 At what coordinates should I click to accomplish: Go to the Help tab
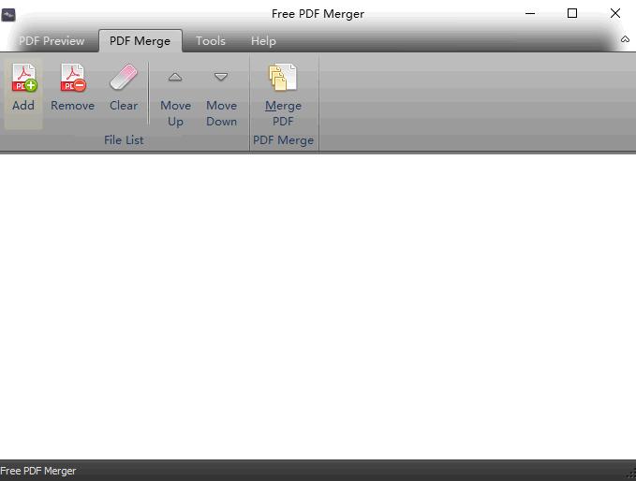[263, 41]
